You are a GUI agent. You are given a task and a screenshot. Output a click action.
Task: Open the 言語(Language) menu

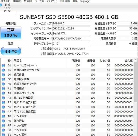pos(81,1)
